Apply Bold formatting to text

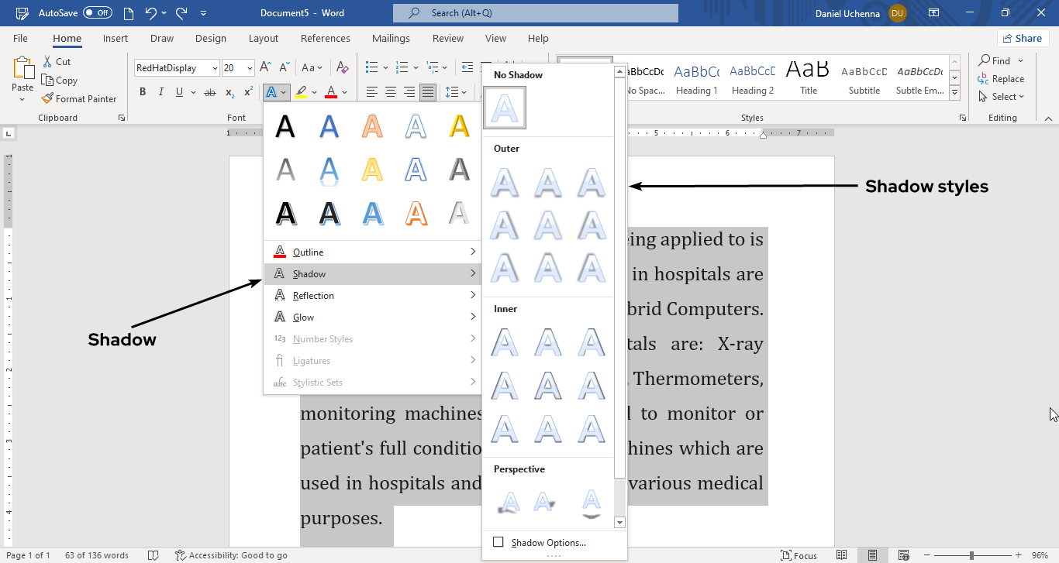point(143,92)
